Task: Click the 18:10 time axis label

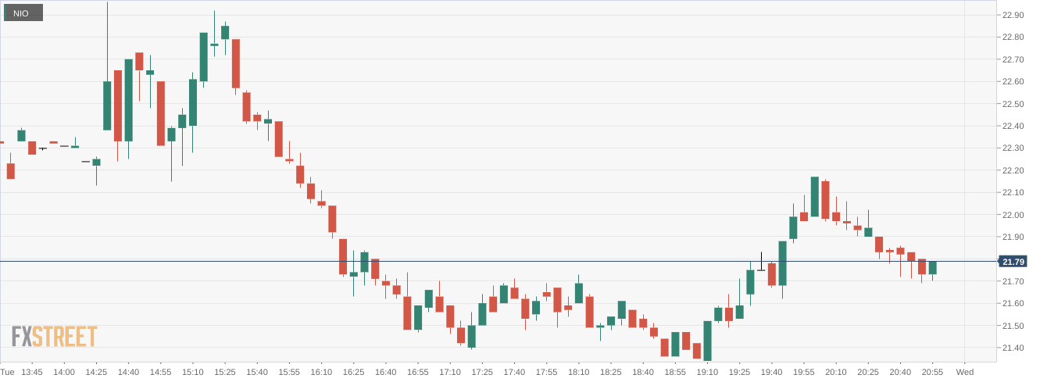Action: (x=578, y=373)
